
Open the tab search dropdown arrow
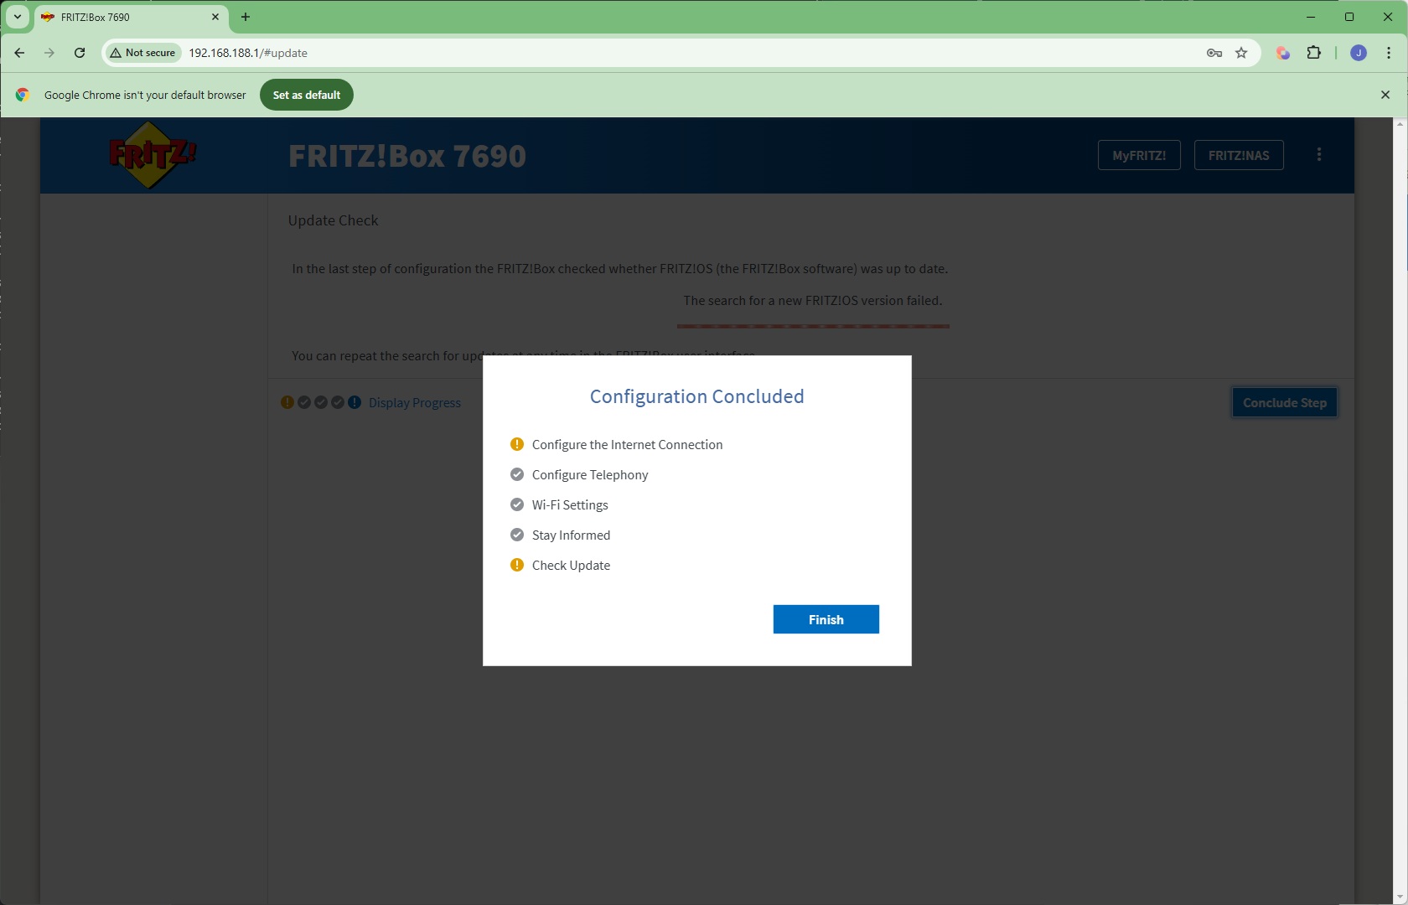(x=17, y=17)
